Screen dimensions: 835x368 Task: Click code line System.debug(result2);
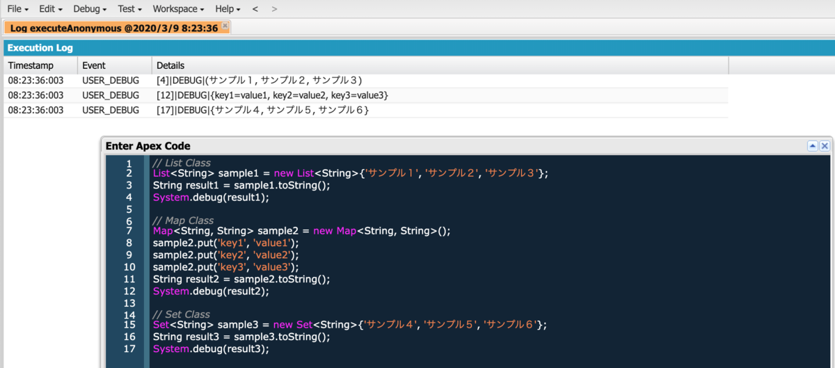point(210,291)
